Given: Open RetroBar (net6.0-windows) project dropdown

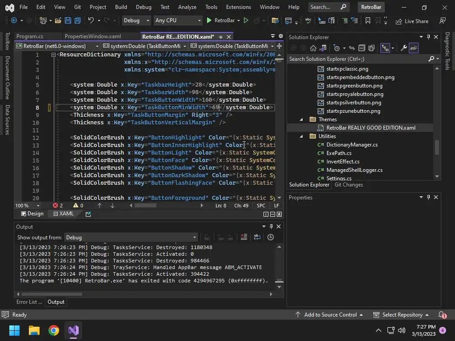Looking at the screenshot, I should (x=57, y=46).
